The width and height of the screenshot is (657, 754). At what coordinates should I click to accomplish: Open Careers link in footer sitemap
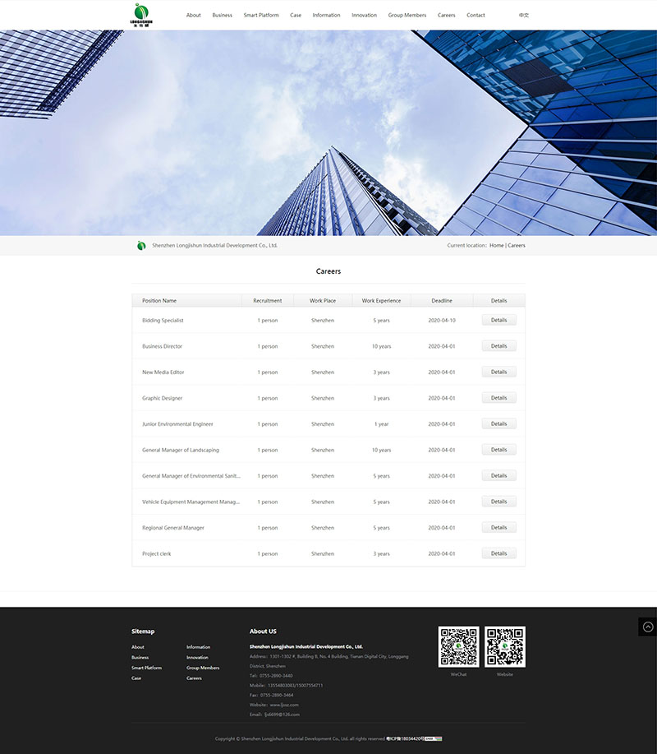coord(194,678)
